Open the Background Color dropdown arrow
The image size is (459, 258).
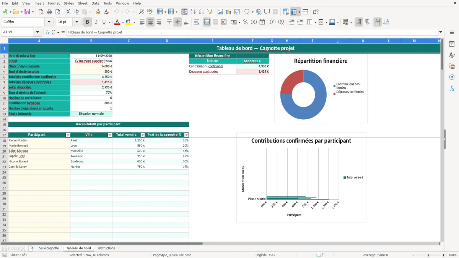click(x=134, y=22)
